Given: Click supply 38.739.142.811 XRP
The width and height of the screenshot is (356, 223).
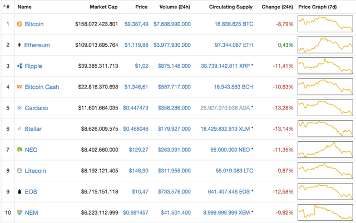Looking at the screenshot, I should 225,66.
